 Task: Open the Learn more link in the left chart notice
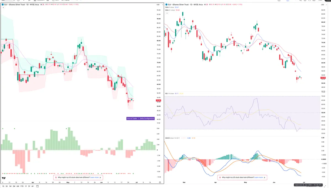94,178
